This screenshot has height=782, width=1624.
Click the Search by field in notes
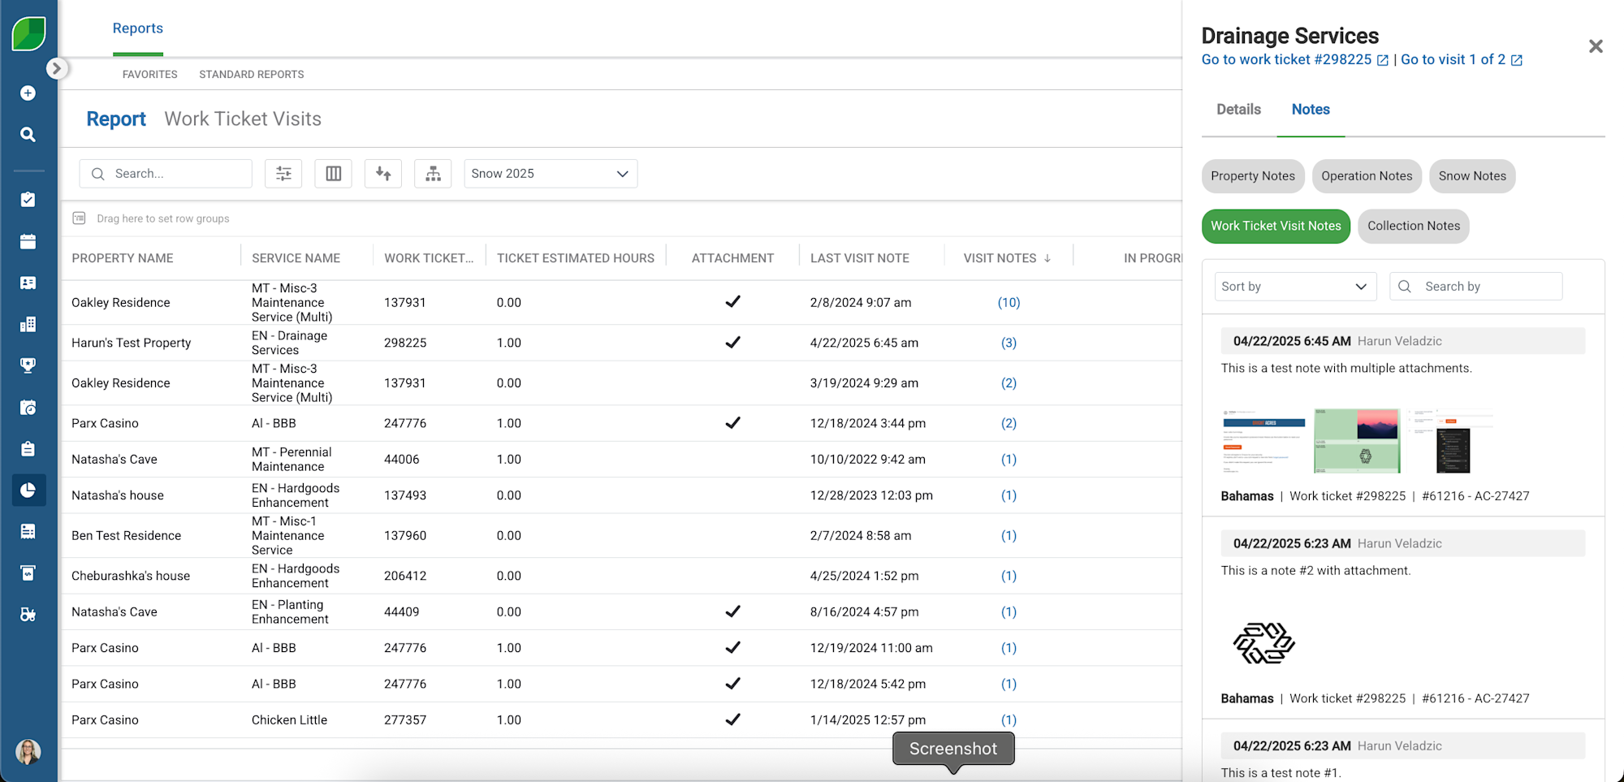[1476, 287]
